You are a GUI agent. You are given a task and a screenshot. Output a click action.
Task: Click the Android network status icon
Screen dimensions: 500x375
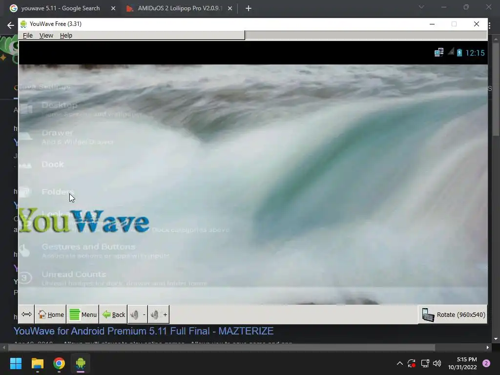[439, 52]
